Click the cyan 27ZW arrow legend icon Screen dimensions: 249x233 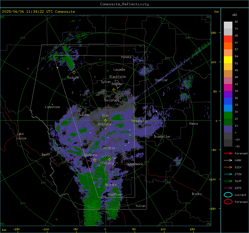[228, 174]
